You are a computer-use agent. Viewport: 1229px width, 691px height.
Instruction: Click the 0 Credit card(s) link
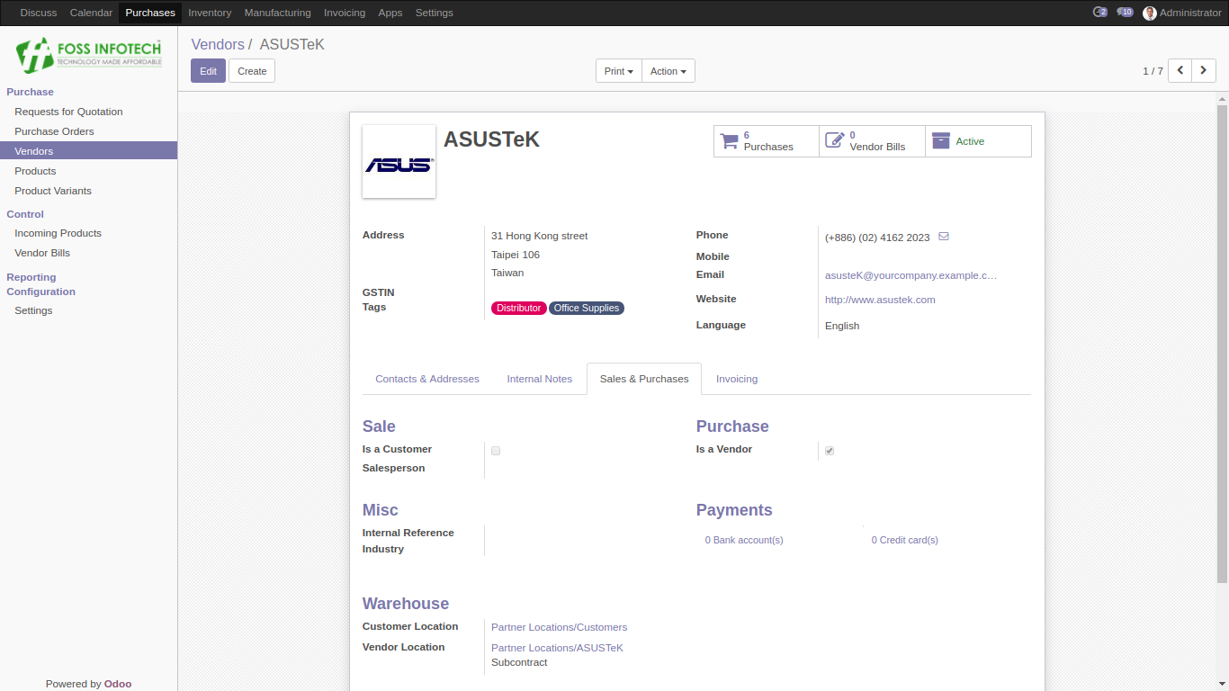click(904, 540)
